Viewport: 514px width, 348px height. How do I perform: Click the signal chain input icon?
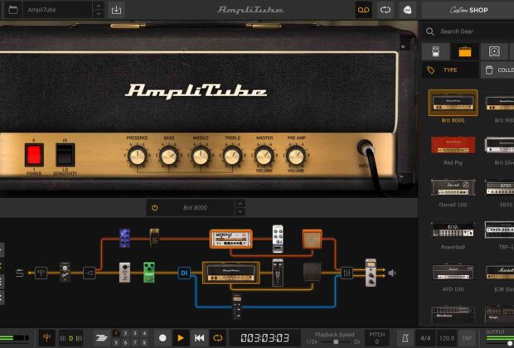click(20, 273)
